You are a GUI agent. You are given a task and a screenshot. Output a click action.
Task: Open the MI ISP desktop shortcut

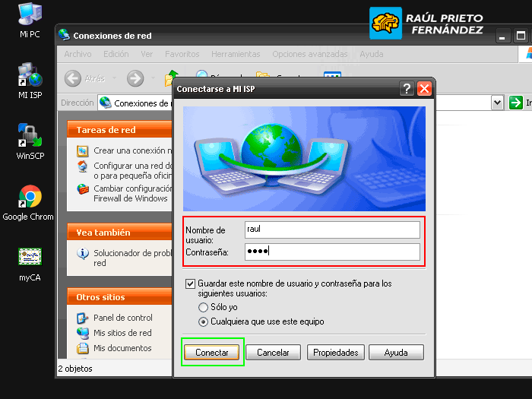click(30, 75)
